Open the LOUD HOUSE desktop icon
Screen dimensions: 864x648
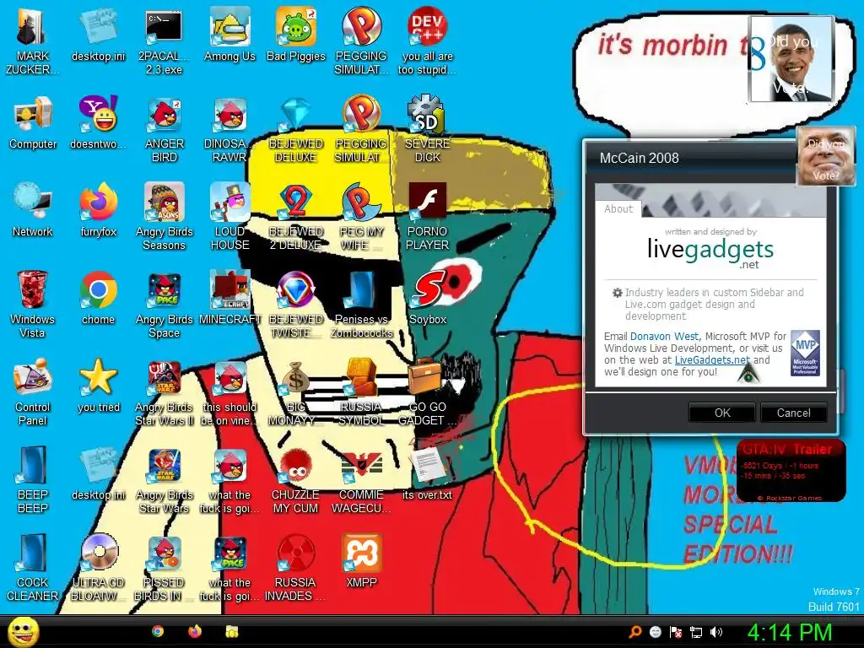pyautogui.click(x=229, y=217)
